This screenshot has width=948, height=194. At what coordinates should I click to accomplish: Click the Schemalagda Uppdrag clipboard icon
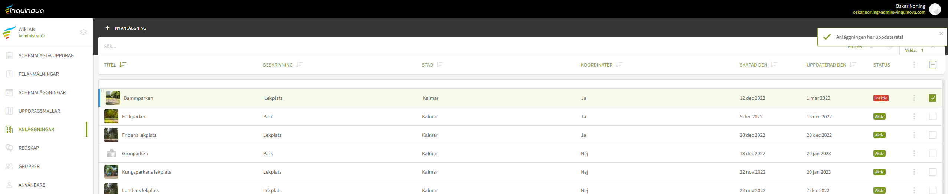[x=9, y=55]
